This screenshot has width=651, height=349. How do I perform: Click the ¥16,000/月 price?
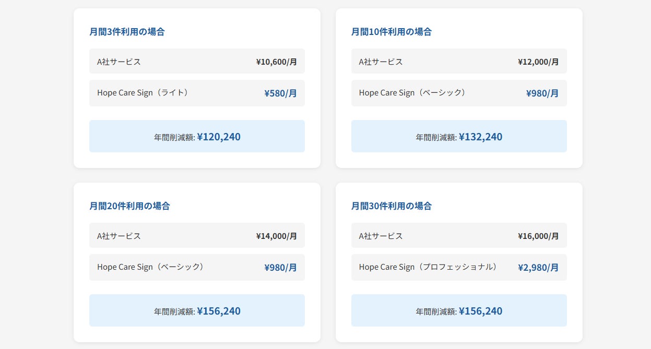coord(538,236)
